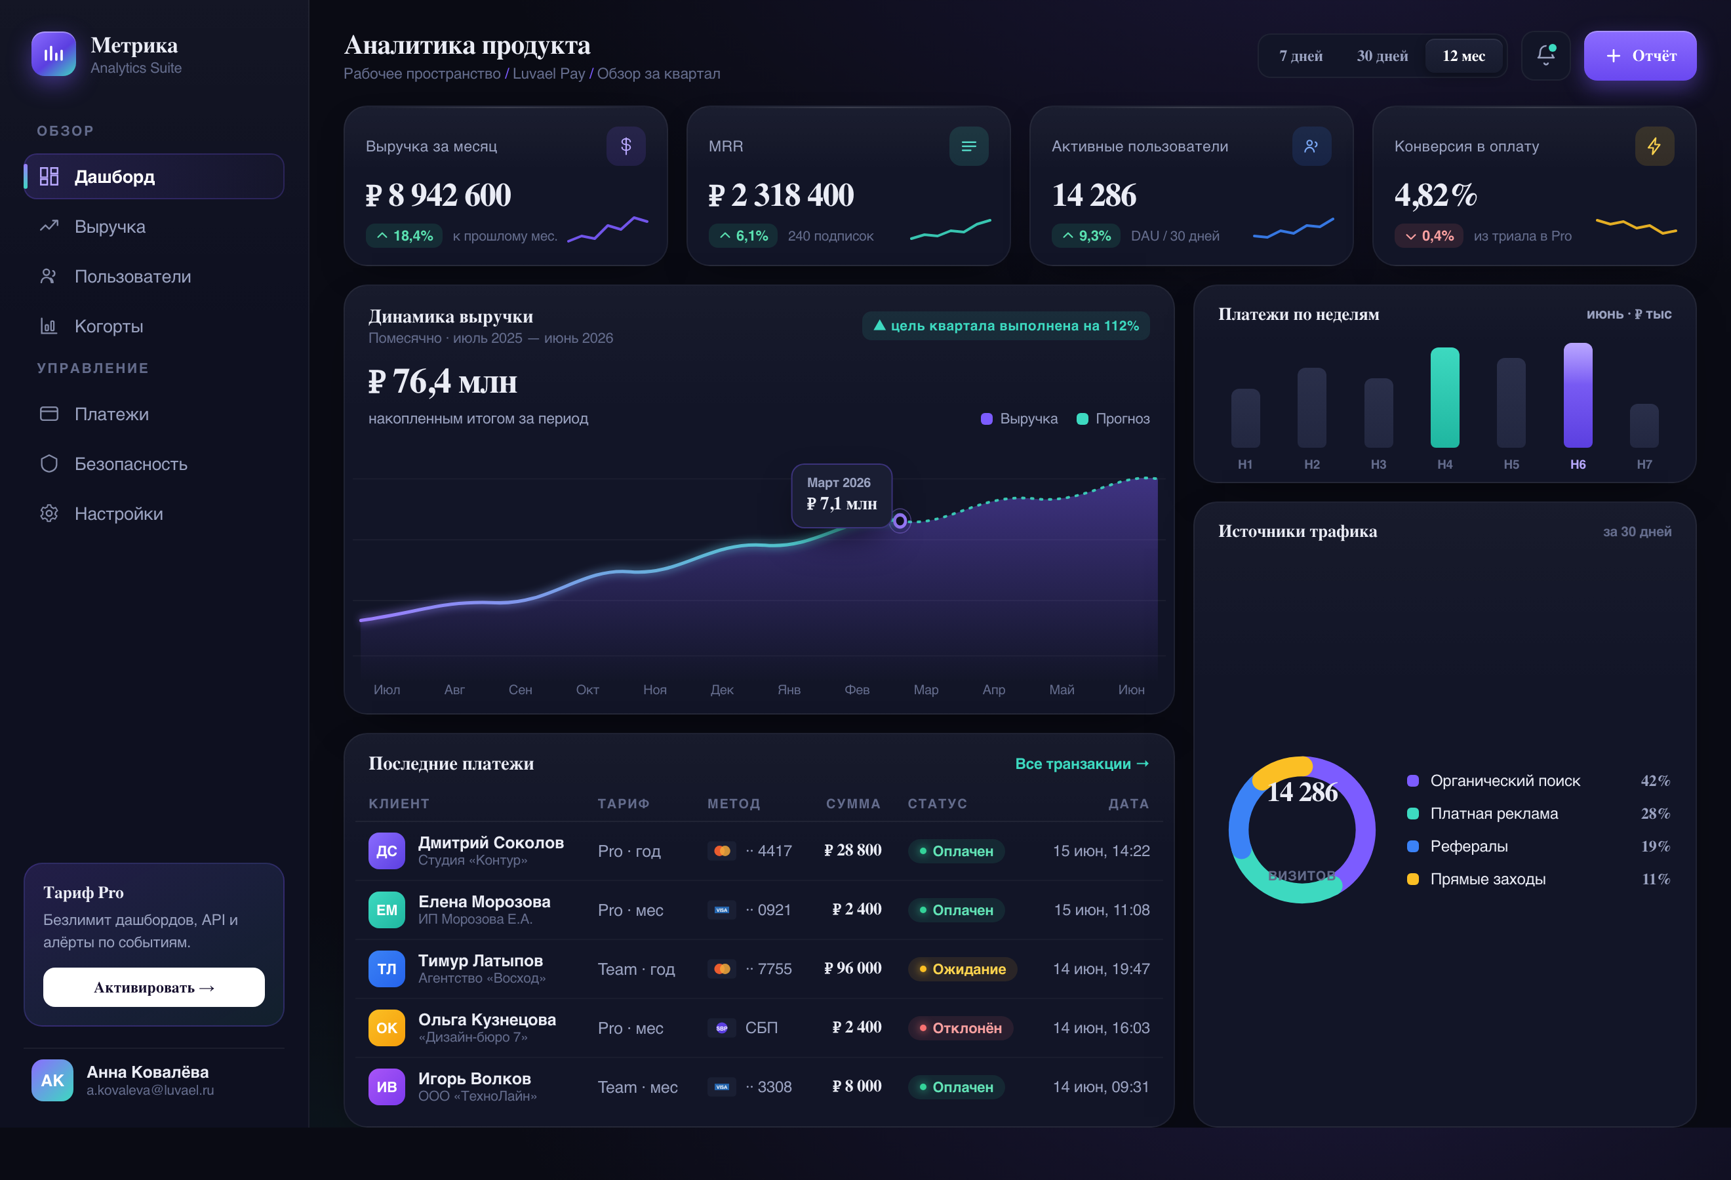
Task: Click the ИВ avatar of Игорь Волков
Action: [x=387, y=1087]
